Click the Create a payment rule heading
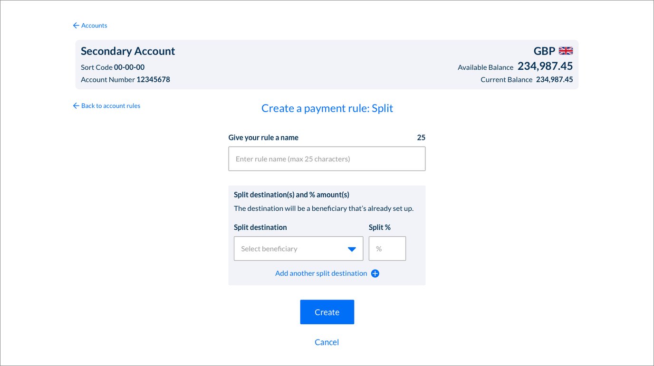Image resolution: width=654 pixels, height=366 pixels. coord(327,108)
